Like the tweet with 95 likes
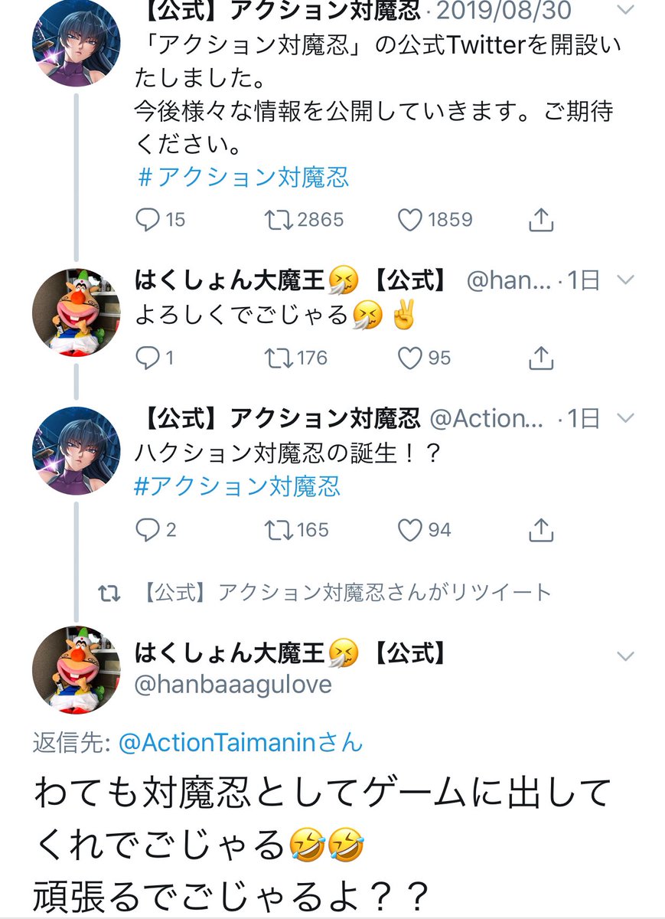This screenshot has height=919, width=665. point(411,357)
